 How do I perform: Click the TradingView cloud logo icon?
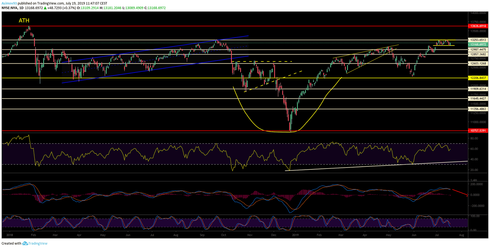click(x=25, y=243)
